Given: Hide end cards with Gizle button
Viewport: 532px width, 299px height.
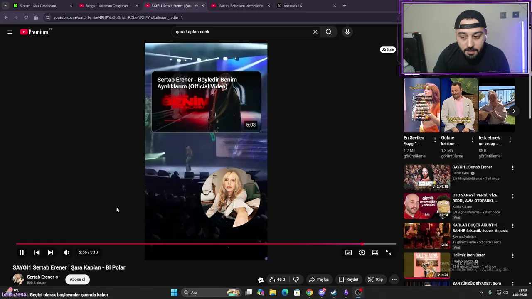Looking at the screenshot, I should (x=388, y=49).
